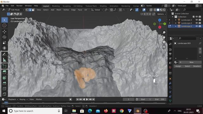
Task: Click the End frame 250 field
Action: coord(160,99)
